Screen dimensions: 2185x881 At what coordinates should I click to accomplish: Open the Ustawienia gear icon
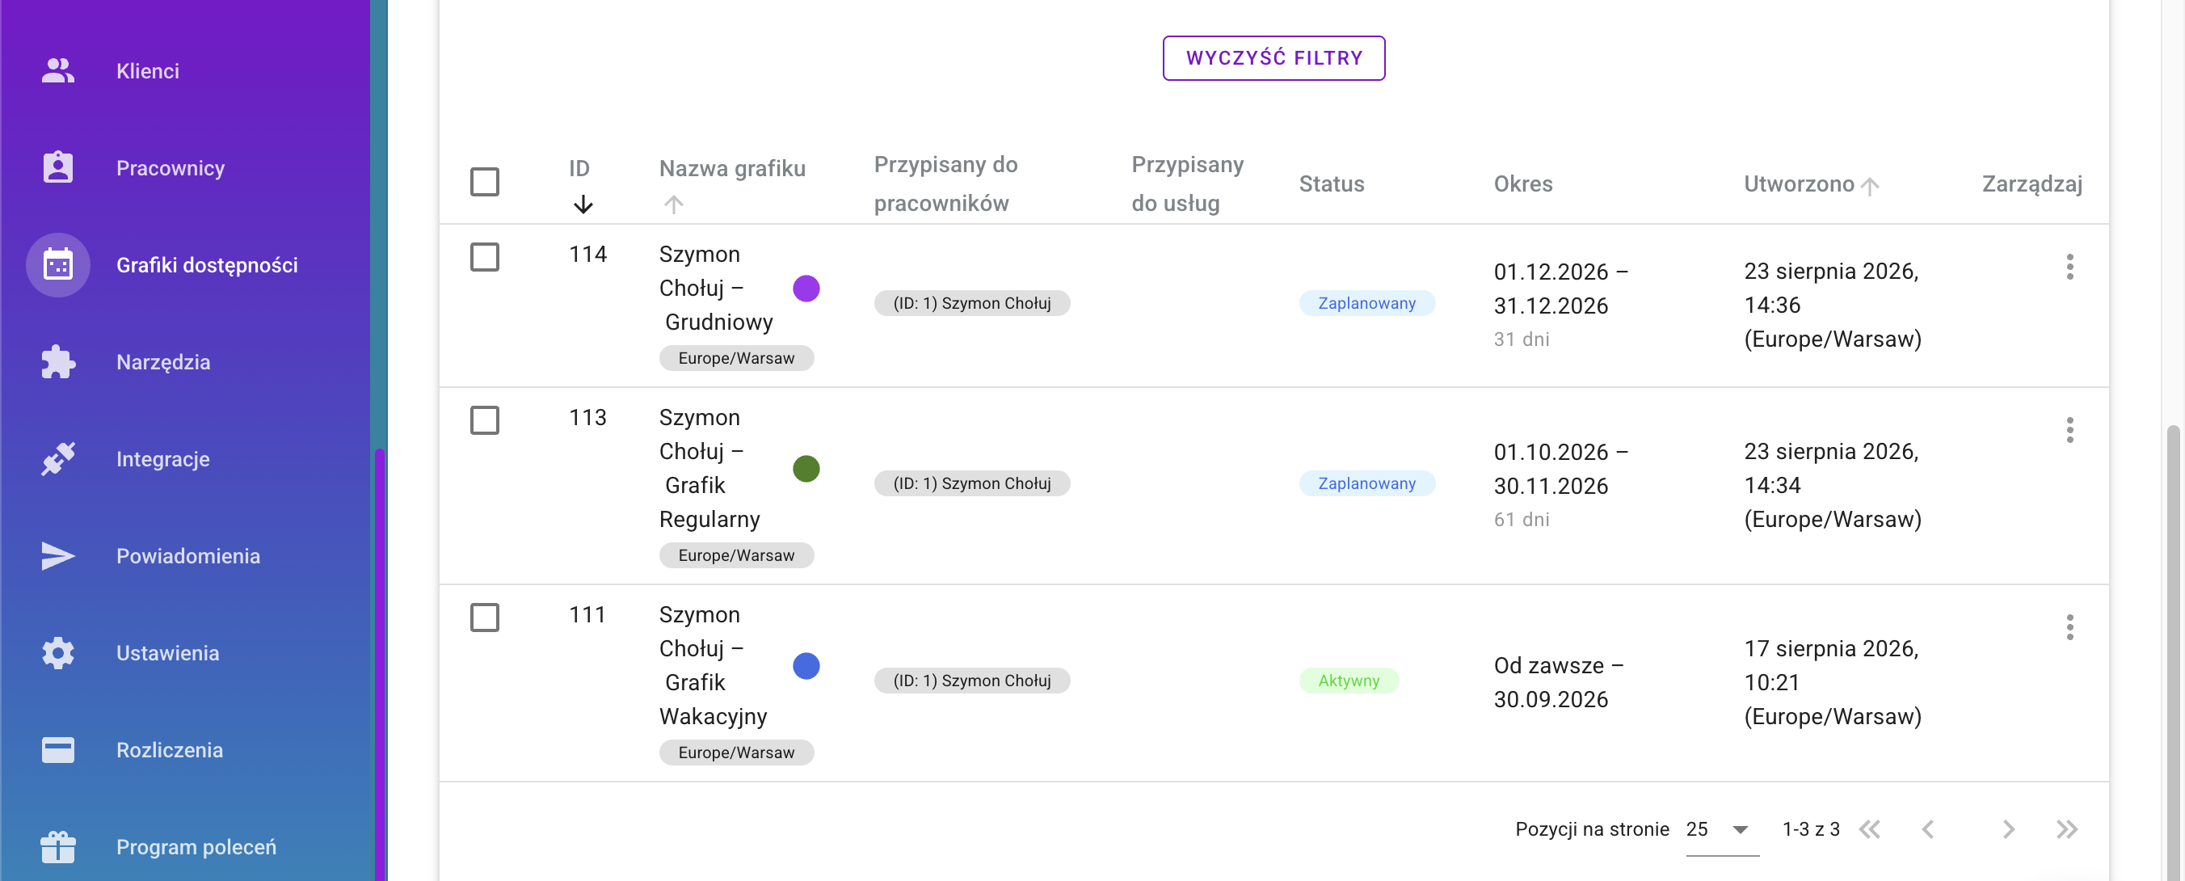click(57, 653)
